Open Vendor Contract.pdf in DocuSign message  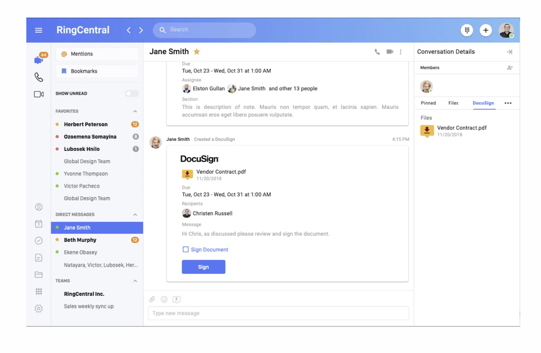221,172
